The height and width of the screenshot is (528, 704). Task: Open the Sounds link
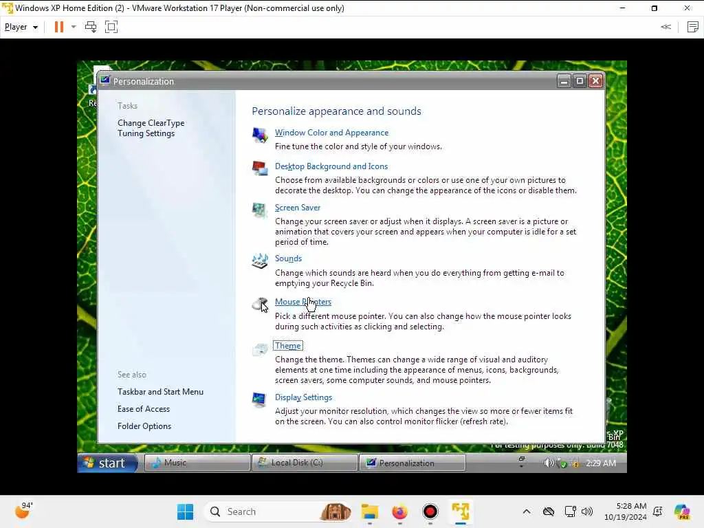tap(288, 258)
